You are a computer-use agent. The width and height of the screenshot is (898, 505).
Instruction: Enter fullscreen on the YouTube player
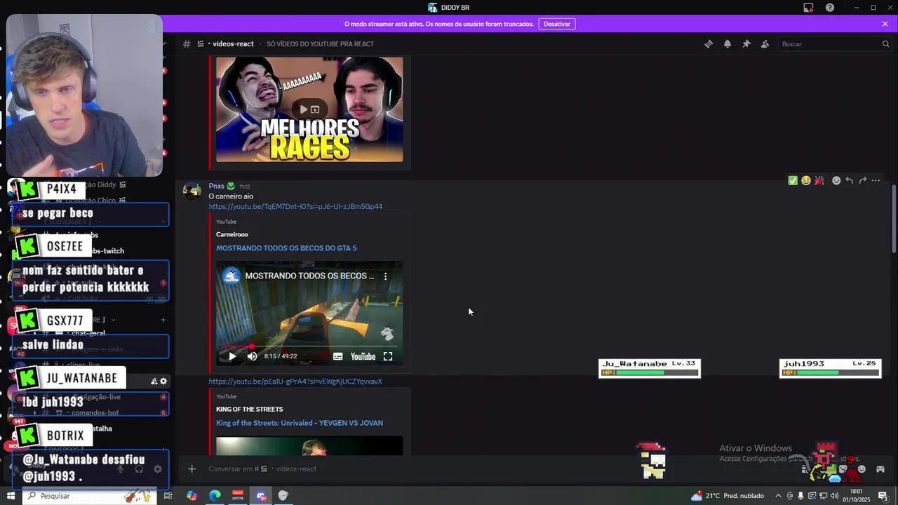tap(387, 356)
